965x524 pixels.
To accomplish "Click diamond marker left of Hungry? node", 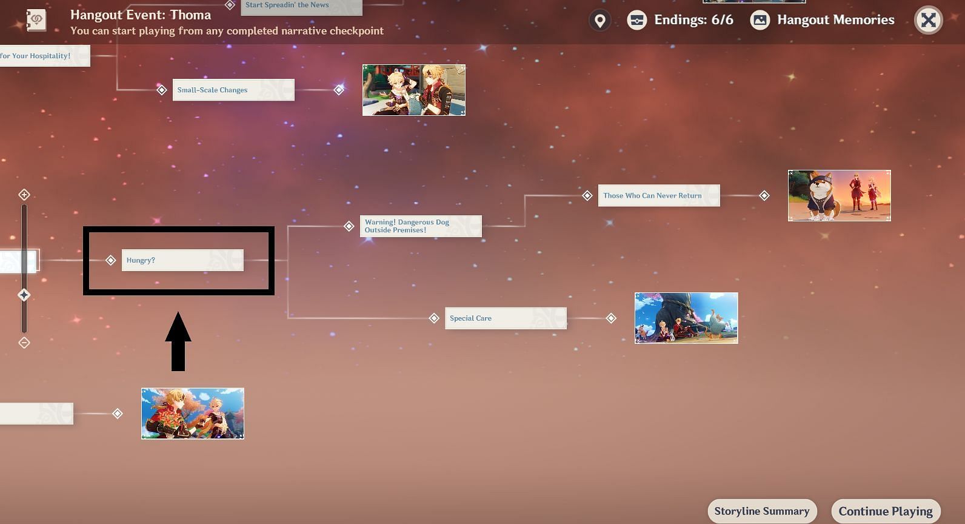I will (110, 260).
